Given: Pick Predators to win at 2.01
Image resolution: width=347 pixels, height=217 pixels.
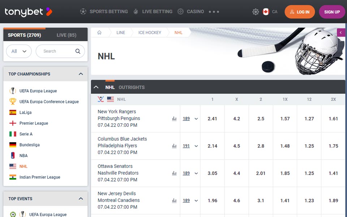Looking at the screenshot, I should pos(261,173).
